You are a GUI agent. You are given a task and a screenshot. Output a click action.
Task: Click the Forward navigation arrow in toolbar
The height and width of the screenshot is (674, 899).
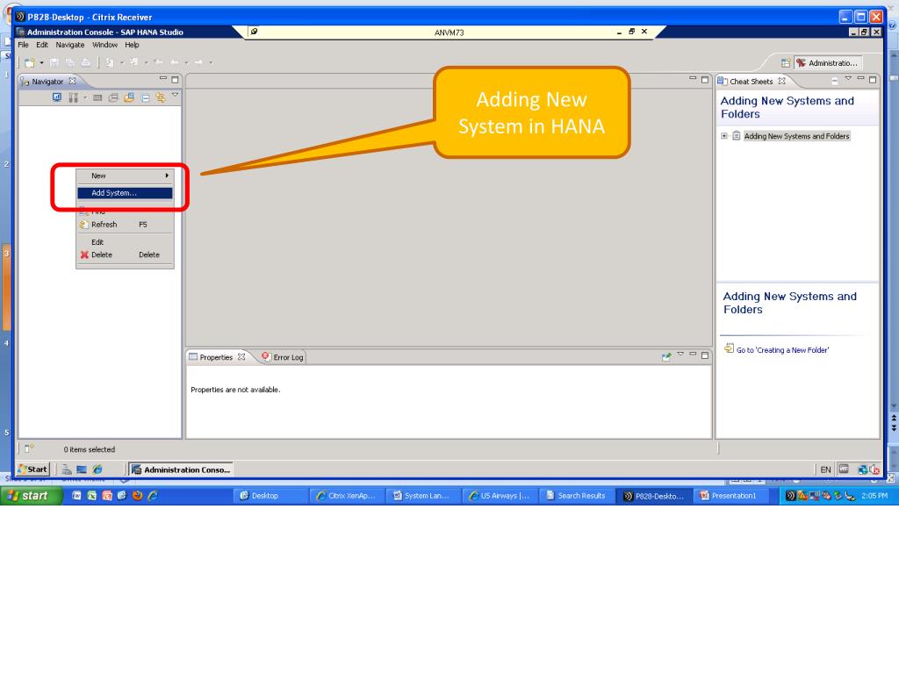coord(198,62)
